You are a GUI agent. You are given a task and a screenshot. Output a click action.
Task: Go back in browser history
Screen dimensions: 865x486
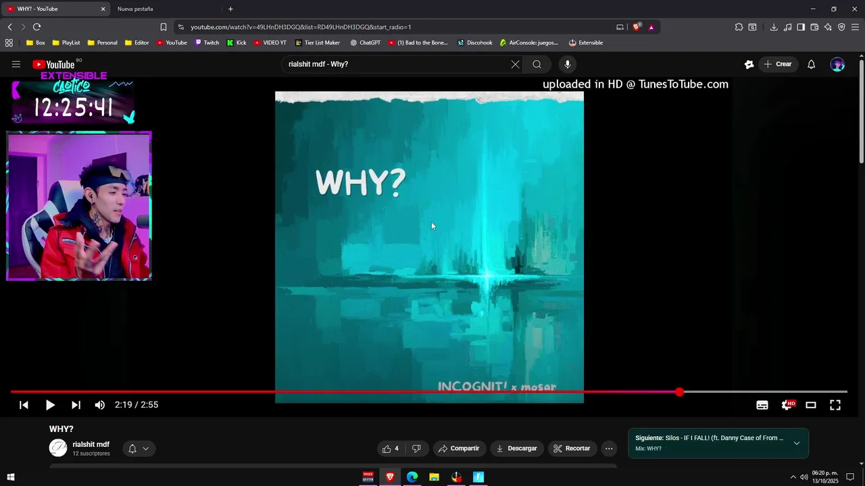(9, 27)
